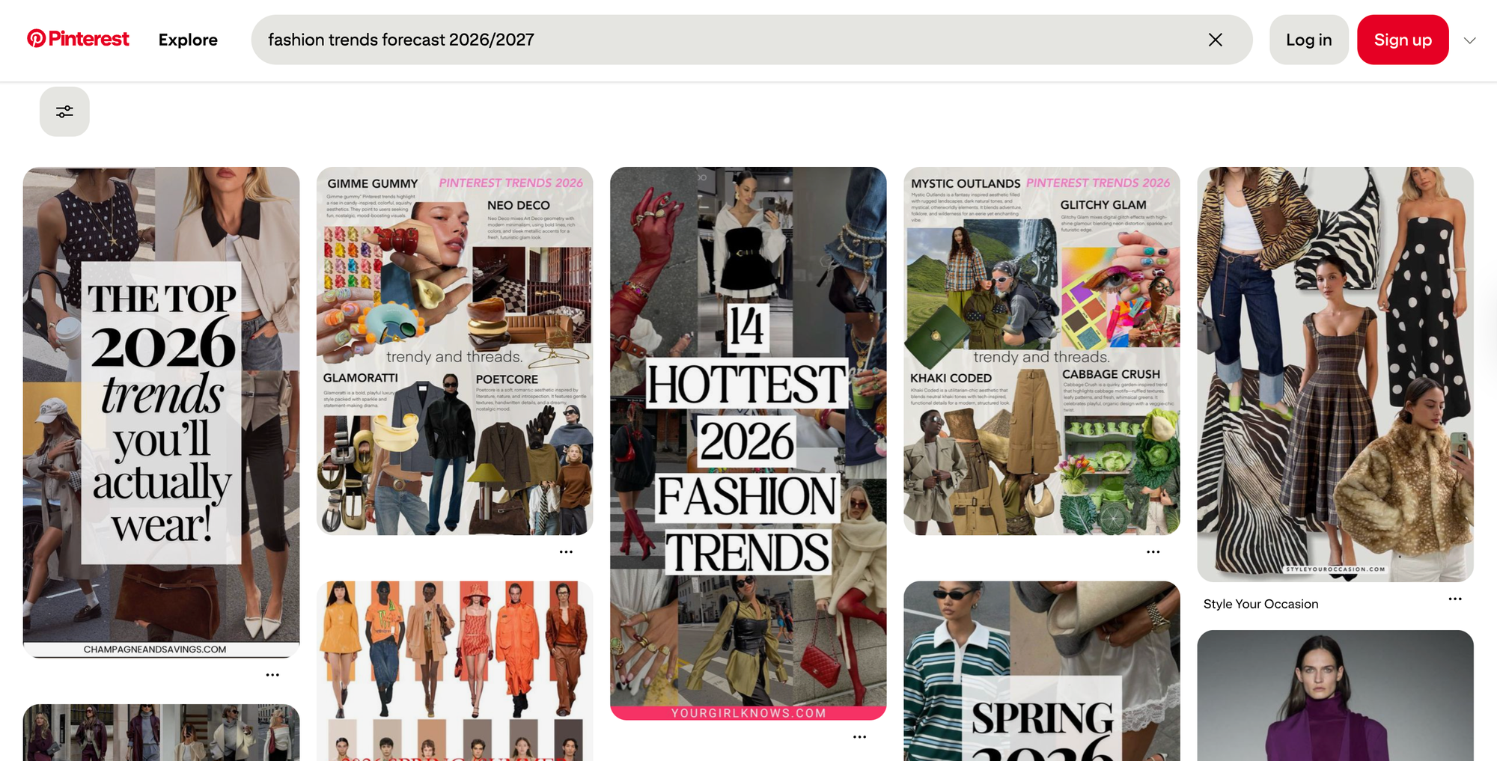Screen dimensions: 1497x761
Task: Open Explore page
Action: (188, 40)
